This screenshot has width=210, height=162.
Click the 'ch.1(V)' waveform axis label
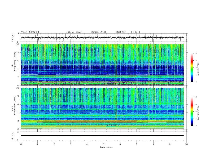[12, 38]
